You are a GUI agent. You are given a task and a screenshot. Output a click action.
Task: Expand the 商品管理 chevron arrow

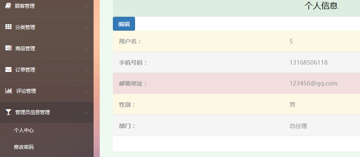[x=86, y=49]
